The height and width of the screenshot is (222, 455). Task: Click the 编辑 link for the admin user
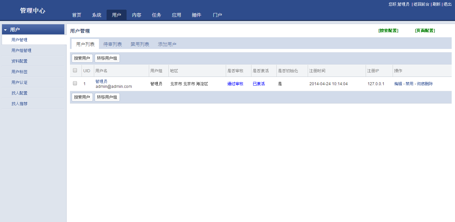pos(398,84)
